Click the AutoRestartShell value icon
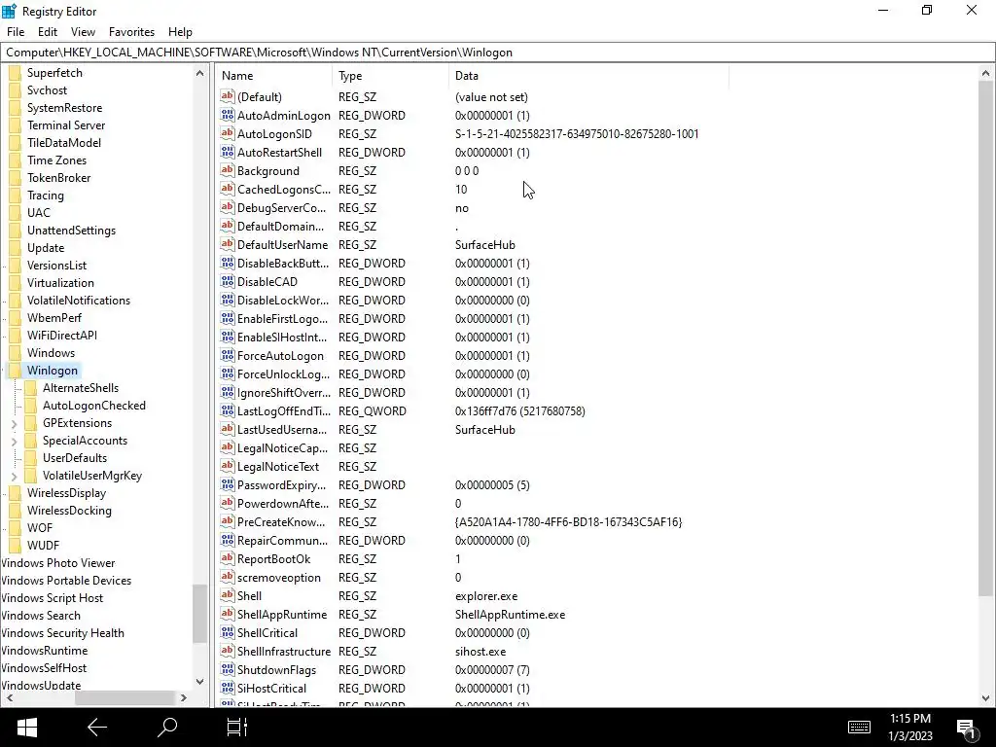Screen dimensions: 996x747 click(228, 152)
